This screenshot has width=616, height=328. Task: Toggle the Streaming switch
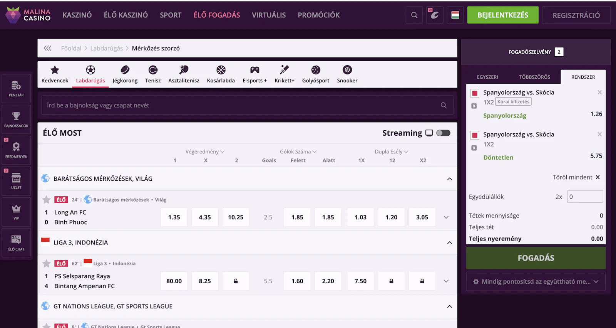pos(443,133)
